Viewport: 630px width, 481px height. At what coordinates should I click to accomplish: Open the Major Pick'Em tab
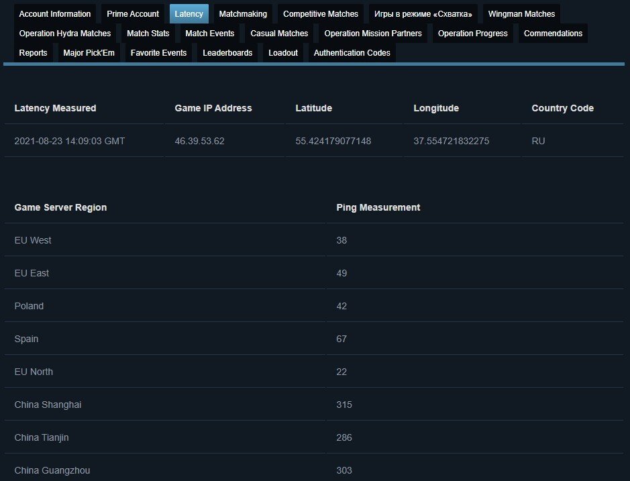point(89,53)
